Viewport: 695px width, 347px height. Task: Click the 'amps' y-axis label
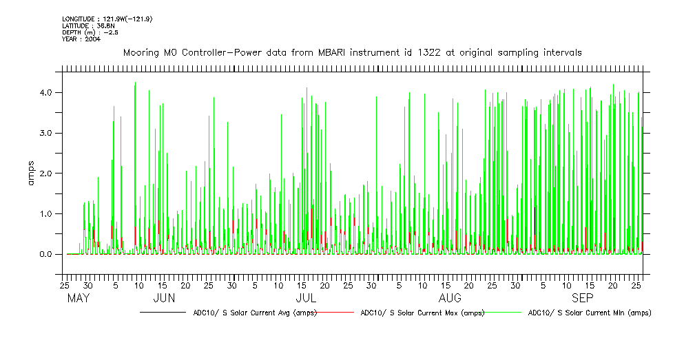point(31,173)
